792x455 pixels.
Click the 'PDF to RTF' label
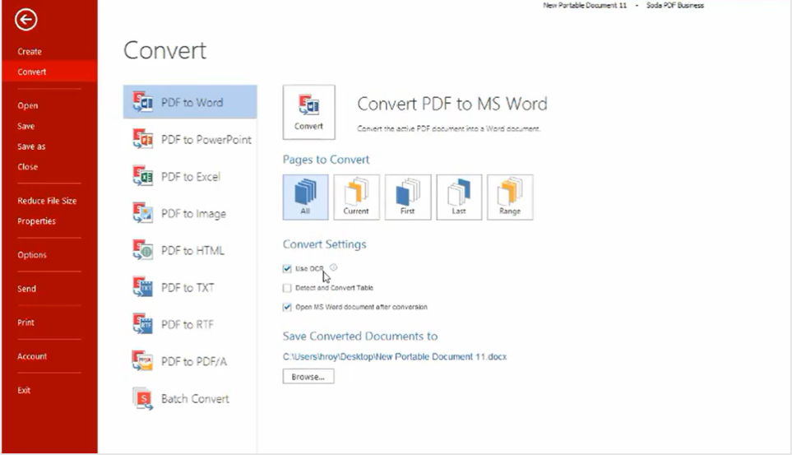point(187,324)
